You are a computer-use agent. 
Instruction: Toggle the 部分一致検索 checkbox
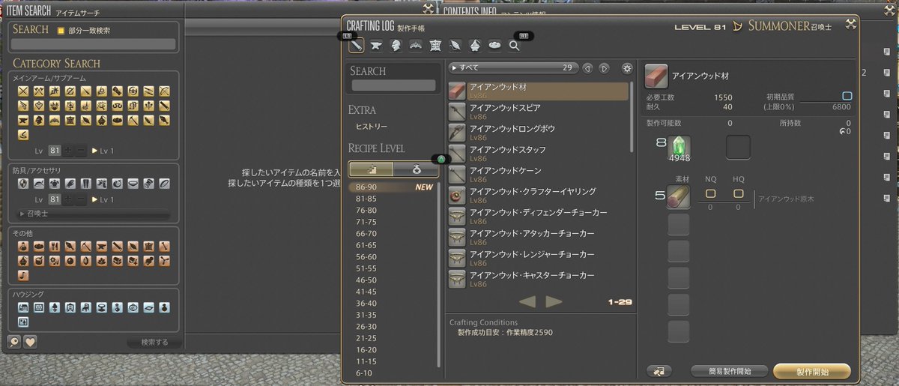pyautogui.click(x=62, y=30)
